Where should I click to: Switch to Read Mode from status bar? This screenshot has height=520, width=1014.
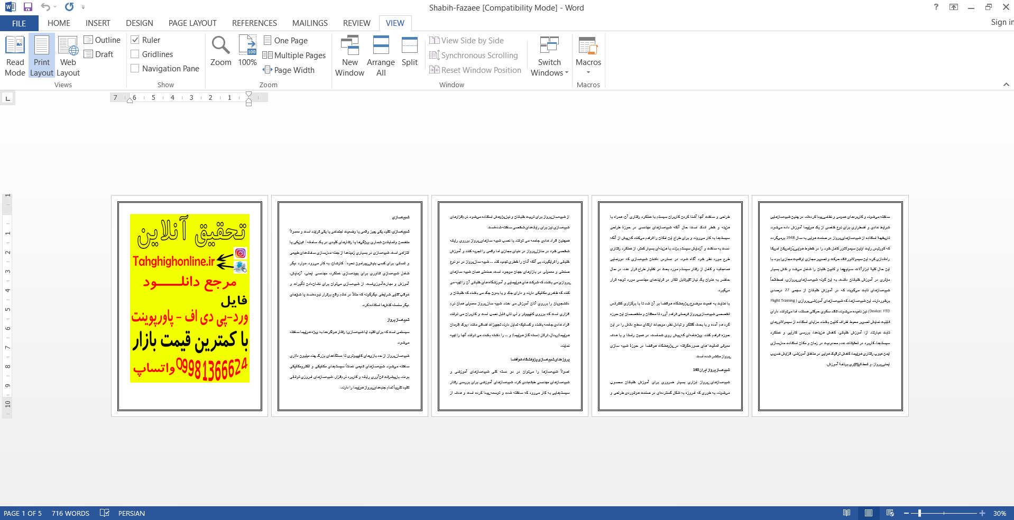(x=847, y=513)
